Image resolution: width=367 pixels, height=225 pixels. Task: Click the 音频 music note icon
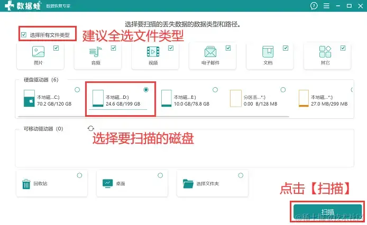[x=96, y=52]
